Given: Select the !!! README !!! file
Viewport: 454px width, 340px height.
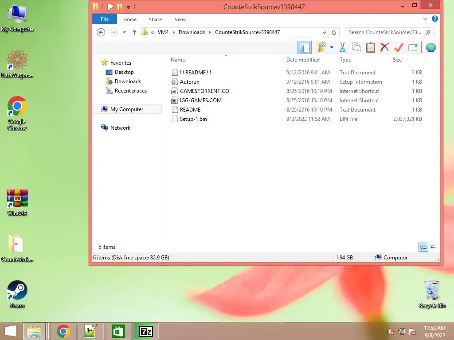Looking at the screenshot, I should [195, 72].
